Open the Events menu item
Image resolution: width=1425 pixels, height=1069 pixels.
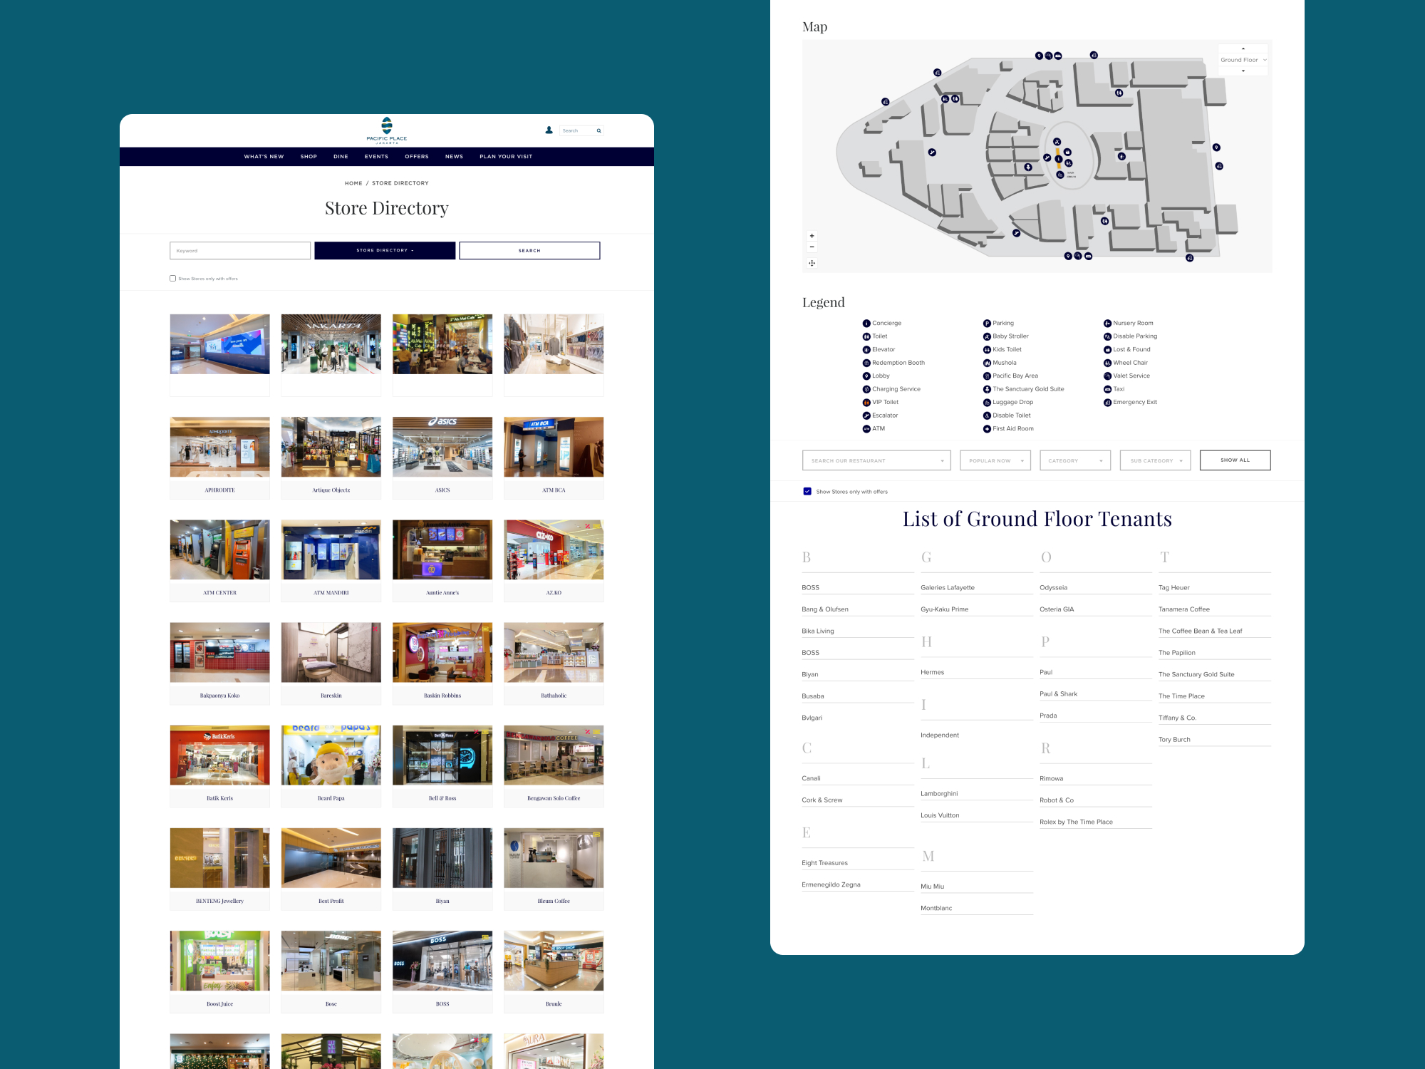click(x=376, y=157)
